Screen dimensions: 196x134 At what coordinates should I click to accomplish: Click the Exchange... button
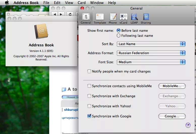click(172, 96)
